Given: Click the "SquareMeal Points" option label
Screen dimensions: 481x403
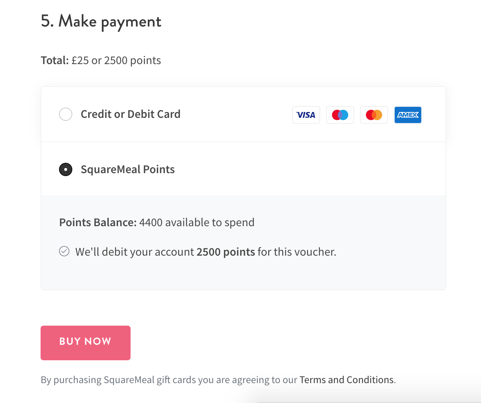Looking at the screenshot, I should [128, 169].
